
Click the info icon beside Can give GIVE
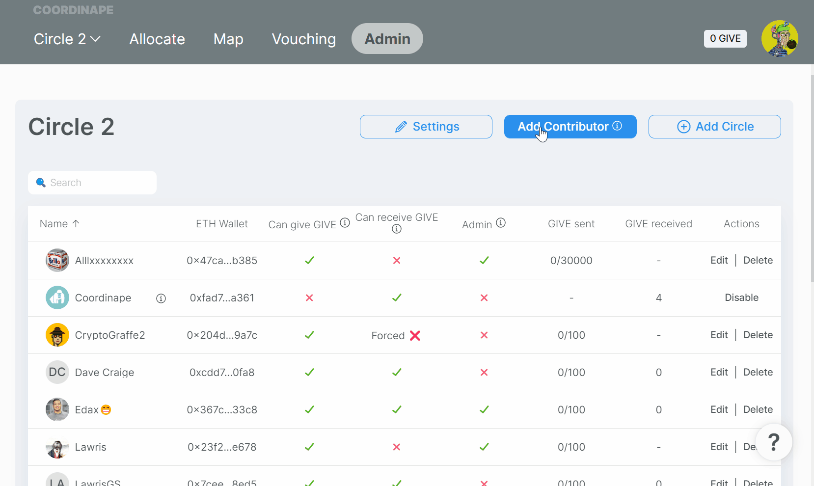[x=345, y=223]
